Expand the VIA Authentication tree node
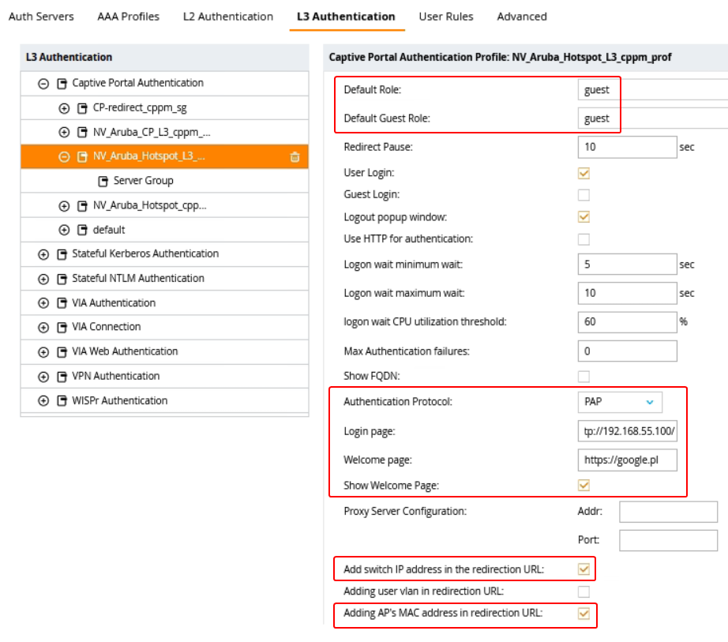Screen dimensions: 728x642 [43, 303]
